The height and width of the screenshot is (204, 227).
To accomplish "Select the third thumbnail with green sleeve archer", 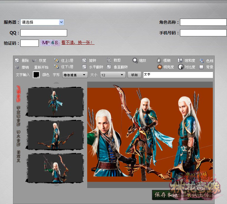I will click(x=56, y=168).
